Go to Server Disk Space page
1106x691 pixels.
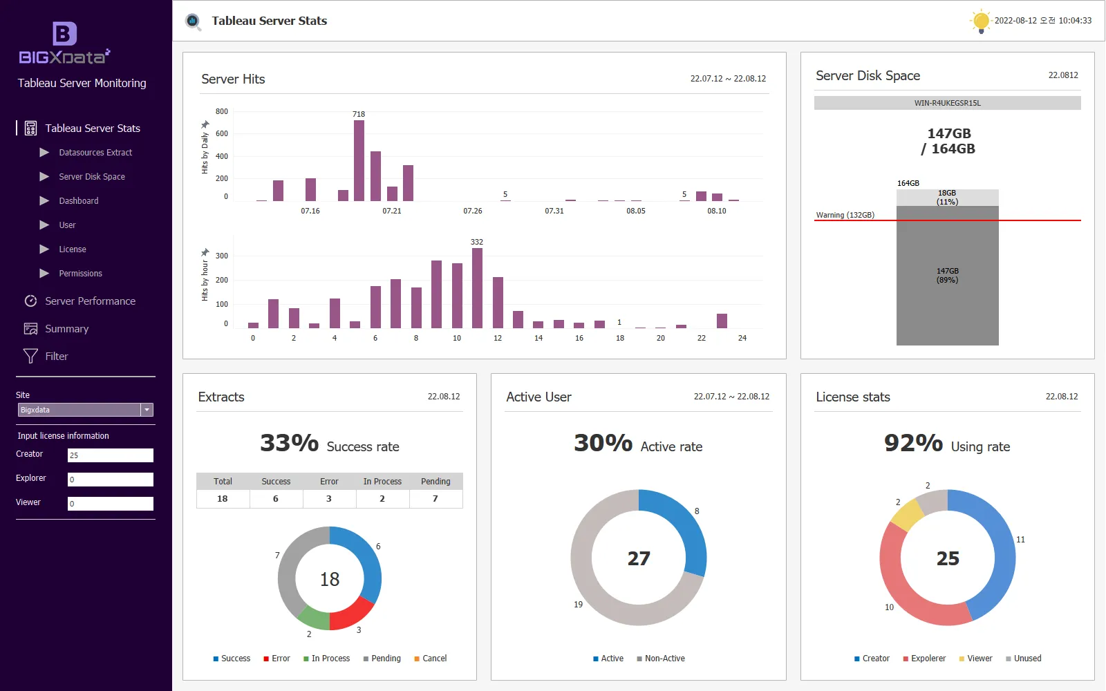click(x=92, y=176)
